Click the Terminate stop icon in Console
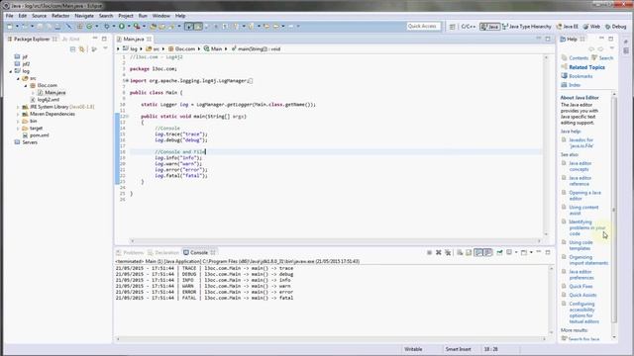Screen dimensions: 634x356 [x=429, y=252]
